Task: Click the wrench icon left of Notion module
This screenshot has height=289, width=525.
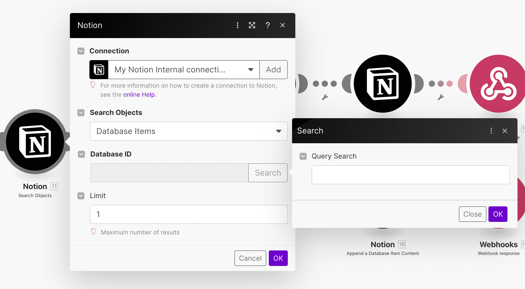Action: (325, 97)
